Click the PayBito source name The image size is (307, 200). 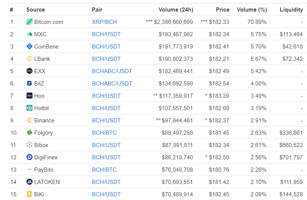pos(44,170)
